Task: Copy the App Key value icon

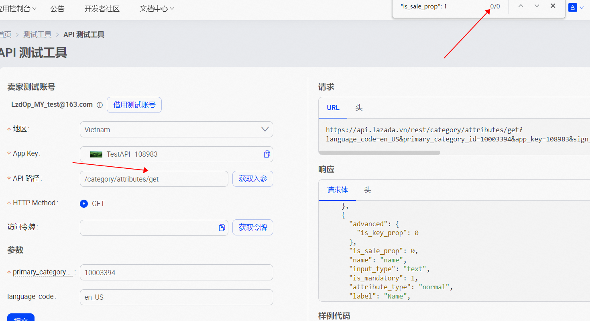Action: coord(267,154)
